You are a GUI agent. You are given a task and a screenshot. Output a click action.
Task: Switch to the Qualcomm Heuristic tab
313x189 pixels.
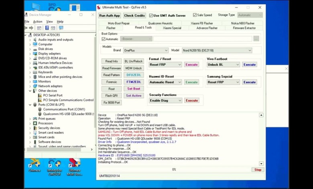160,23
